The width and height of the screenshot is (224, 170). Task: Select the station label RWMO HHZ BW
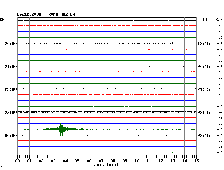pos(62,14)
